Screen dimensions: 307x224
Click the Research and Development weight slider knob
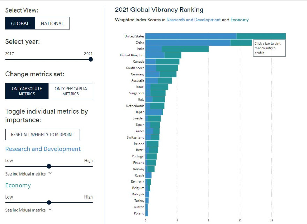pyautogui.click(x=49, y=166)
